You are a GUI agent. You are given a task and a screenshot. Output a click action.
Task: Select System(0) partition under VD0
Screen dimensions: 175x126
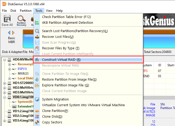tap(25, 102)
